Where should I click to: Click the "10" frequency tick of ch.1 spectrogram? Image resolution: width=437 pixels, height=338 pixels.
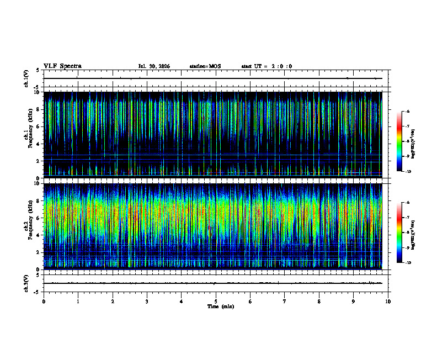point(38,92)
